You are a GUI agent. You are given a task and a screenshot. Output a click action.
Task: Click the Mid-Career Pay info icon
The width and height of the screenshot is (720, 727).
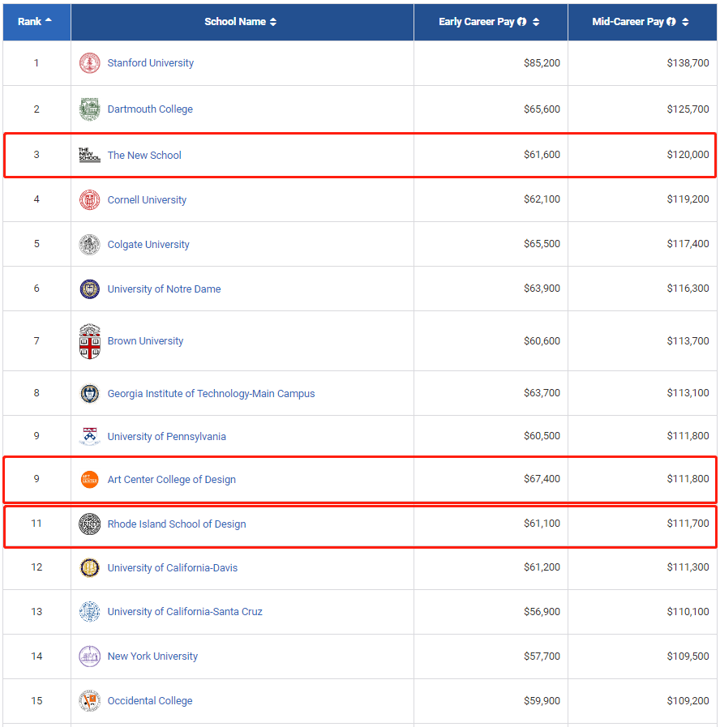[x=671, y=22]
